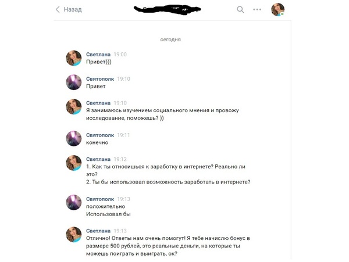
Task: Open Светлана's avatar on the 500 рублей message
Action: (74, 235)
